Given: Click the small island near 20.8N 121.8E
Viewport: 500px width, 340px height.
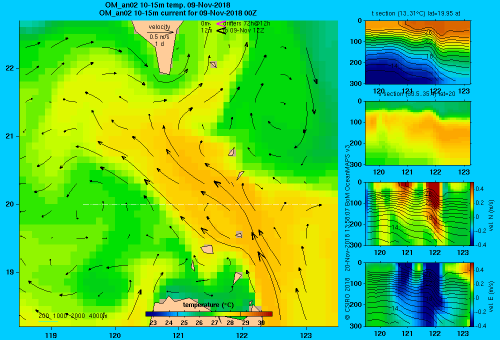Looking at the screenshot, I should coord(232,151).
